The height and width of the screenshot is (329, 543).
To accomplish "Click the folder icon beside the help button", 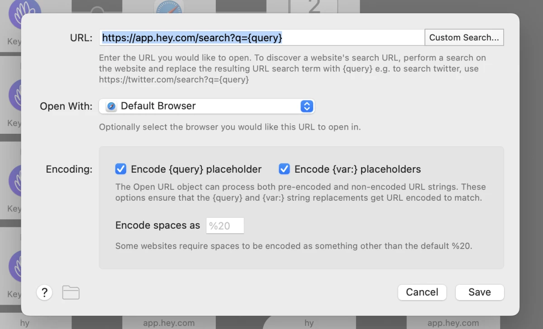I will click(x=71, y=292).
